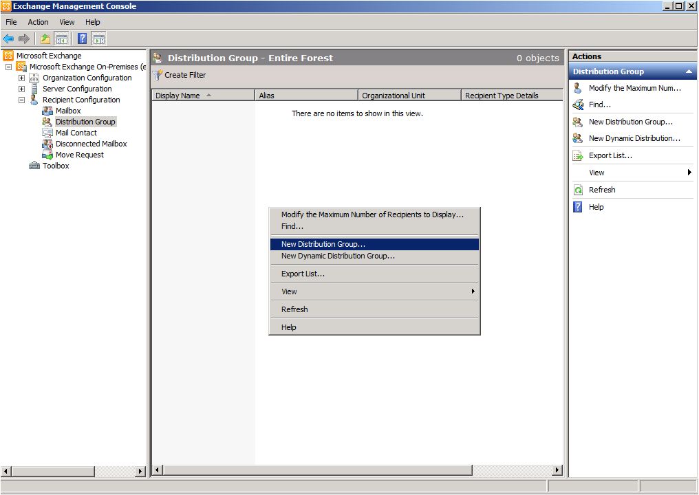Click the Mailbox node icon
Viewport: 699px width, 495px height.
coord(47,111)
